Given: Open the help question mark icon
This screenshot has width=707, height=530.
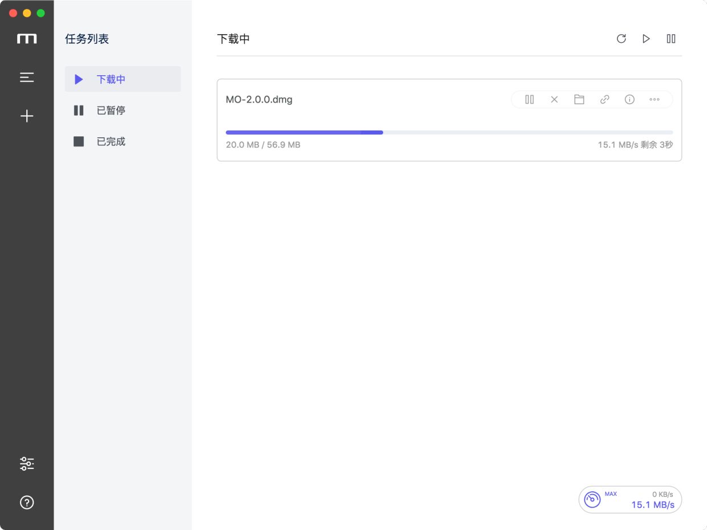Looking at the screenshot, I should coord(27,502).
